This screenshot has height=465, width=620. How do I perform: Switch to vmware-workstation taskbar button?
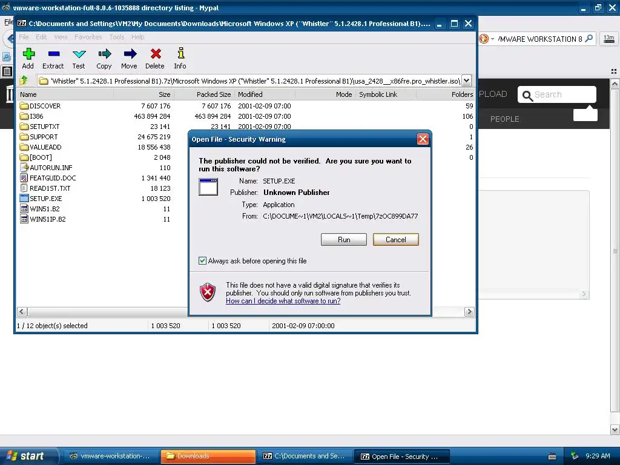pos(110,456)
